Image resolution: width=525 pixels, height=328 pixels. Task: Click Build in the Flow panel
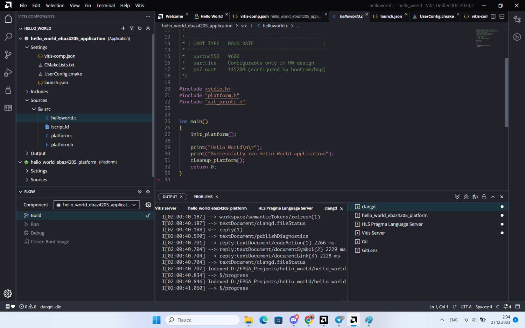pos(36,215)
